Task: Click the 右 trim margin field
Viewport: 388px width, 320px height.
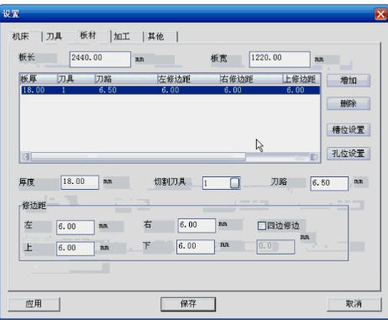Action: [x=197, y=225]
